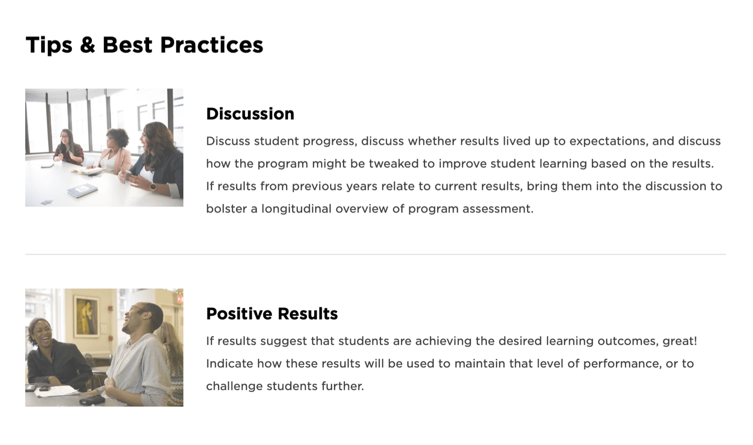
Task: Click the framed painting in the second photo
Action: (x=86, y=316)
